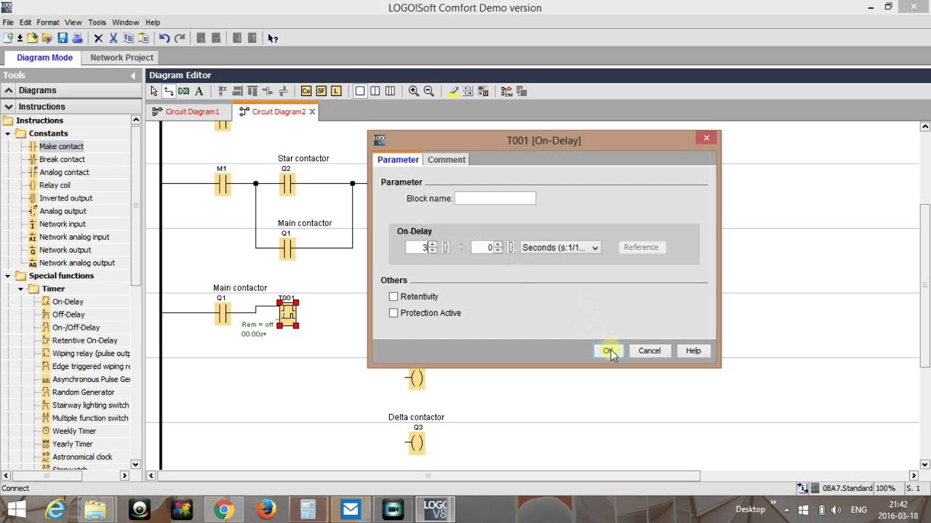Select Stairway lighting switch tree item
931x523 pixels.
pyautogui.click(x=90, y=405)
